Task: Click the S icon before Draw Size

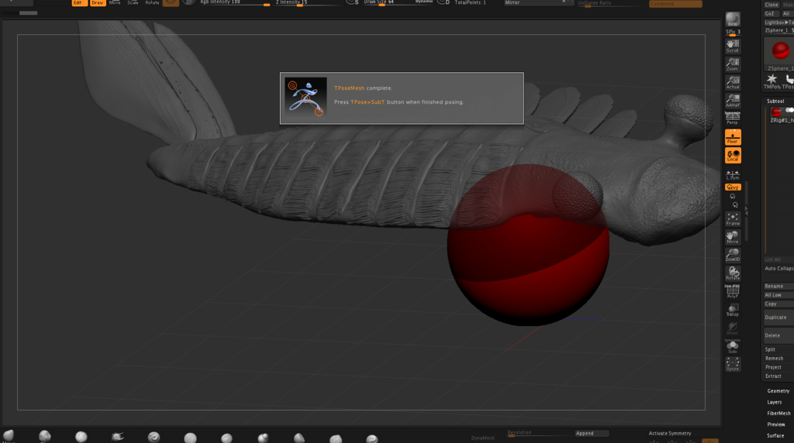Action: pos(352,2)
